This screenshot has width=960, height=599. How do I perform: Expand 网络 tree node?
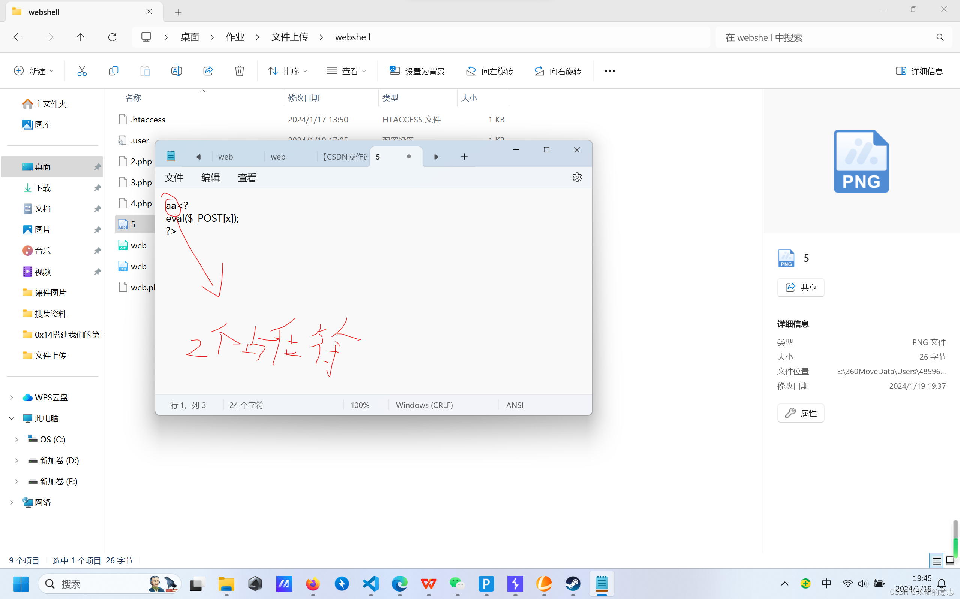[x=12, y=502]
